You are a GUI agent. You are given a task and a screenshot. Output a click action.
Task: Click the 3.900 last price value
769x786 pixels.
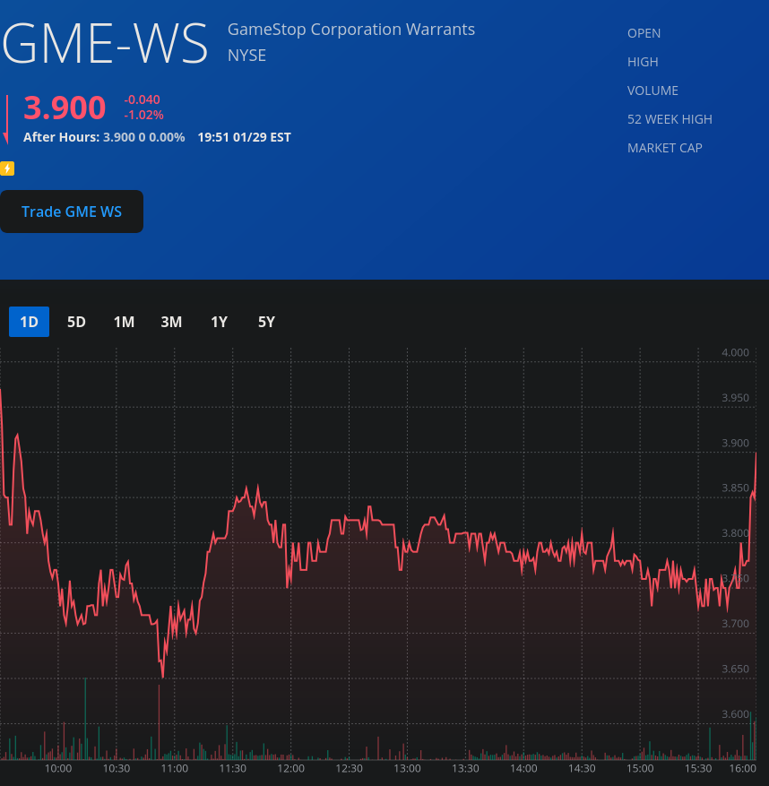[x=65, y=108]
